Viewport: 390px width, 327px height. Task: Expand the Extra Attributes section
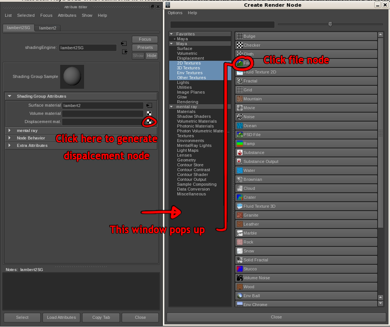(x=9, y=145)
